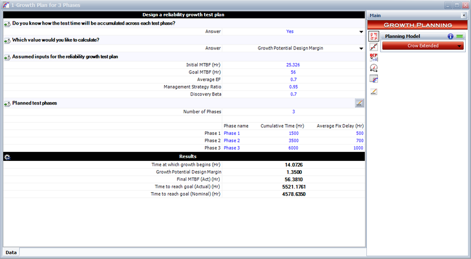Select the Data tab at the bottom
471x259 pixels.
click(x=11, y=252)
